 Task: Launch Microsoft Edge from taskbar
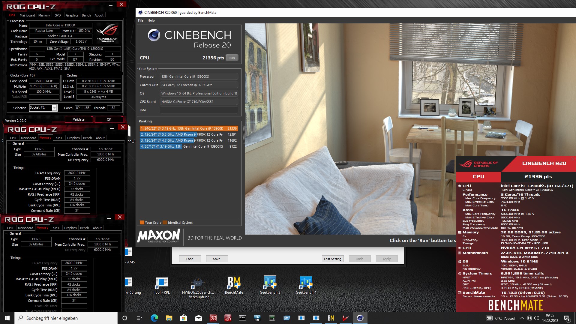(x=154, y=318)
